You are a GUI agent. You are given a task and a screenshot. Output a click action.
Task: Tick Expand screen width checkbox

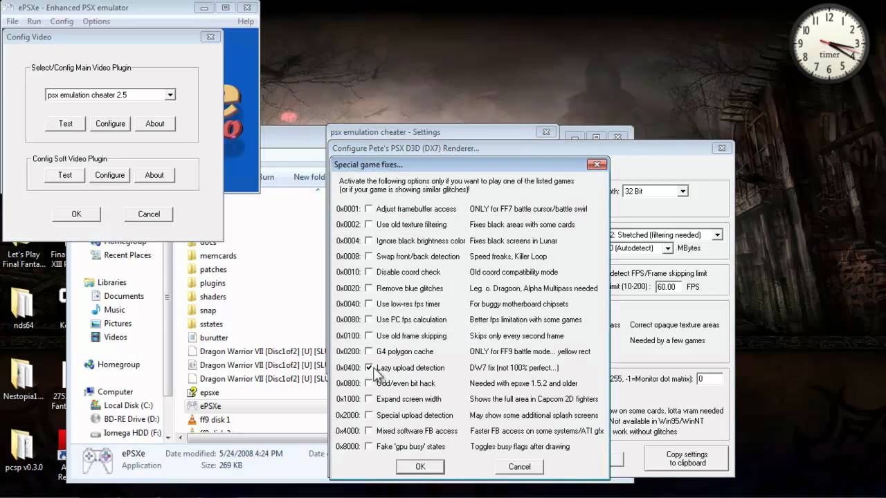point(369,399)
